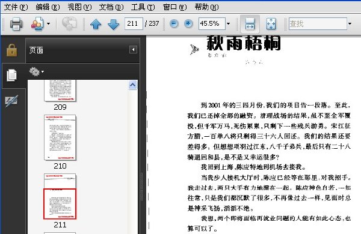361x234 pixels.
Task: Click the page number field showing 211
Action: 134,23
